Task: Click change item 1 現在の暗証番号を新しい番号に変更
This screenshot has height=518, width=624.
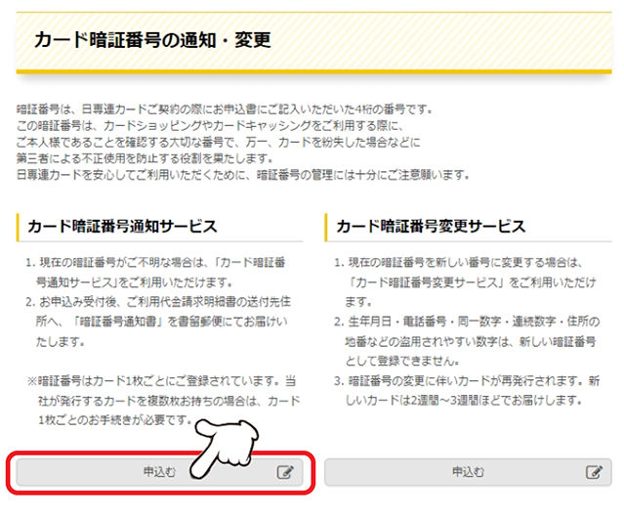Action: [465, 282]
